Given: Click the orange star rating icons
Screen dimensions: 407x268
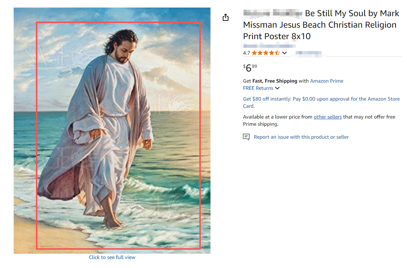Looking at the screenshot, I should (x=265, y=53).
